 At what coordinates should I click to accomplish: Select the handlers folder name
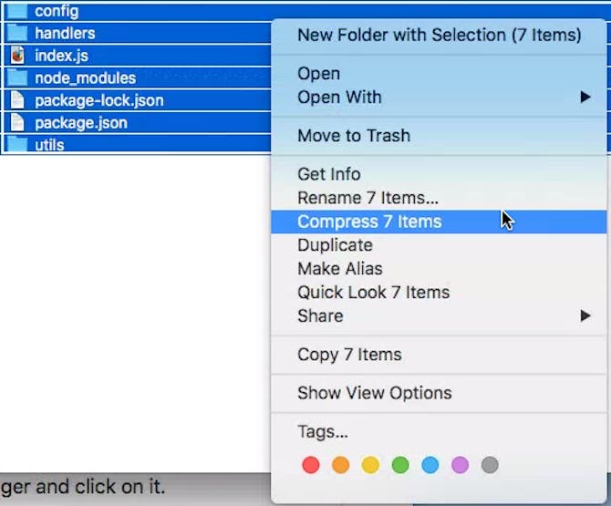pyautogui.click(x=65, y=34)
